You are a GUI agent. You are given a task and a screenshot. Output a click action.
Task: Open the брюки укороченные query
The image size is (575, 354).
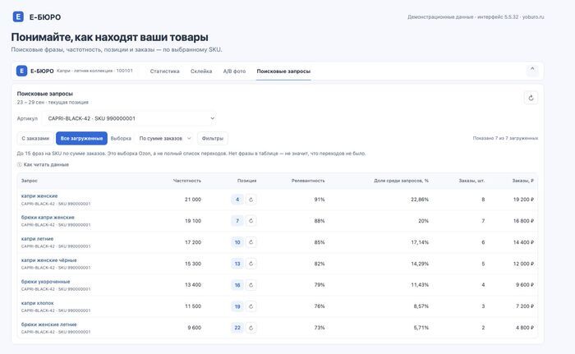tap(45, 282)
